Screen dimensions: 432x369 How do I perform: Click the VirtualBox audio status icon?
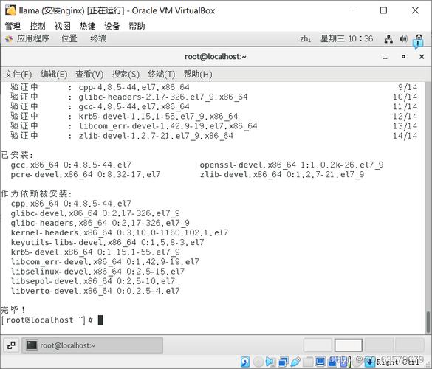tap(270, 362)
